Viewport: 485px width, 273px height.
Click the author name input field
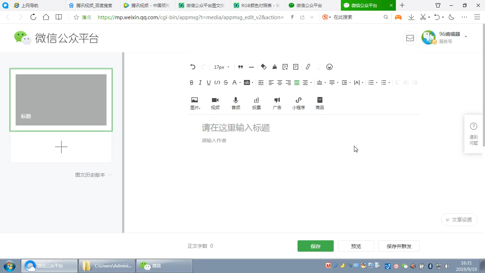tap(304, 140)
